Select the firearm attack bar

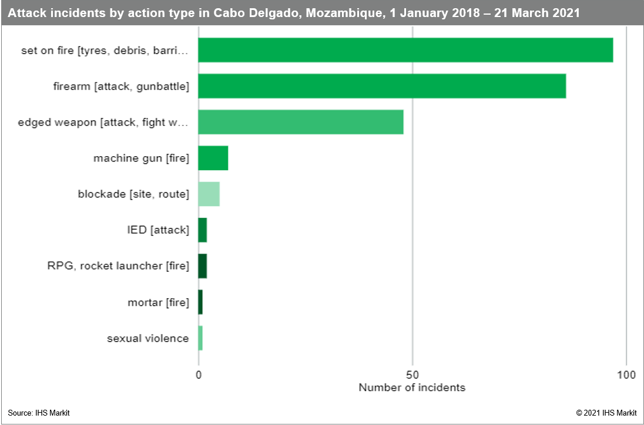click(382, 86)
